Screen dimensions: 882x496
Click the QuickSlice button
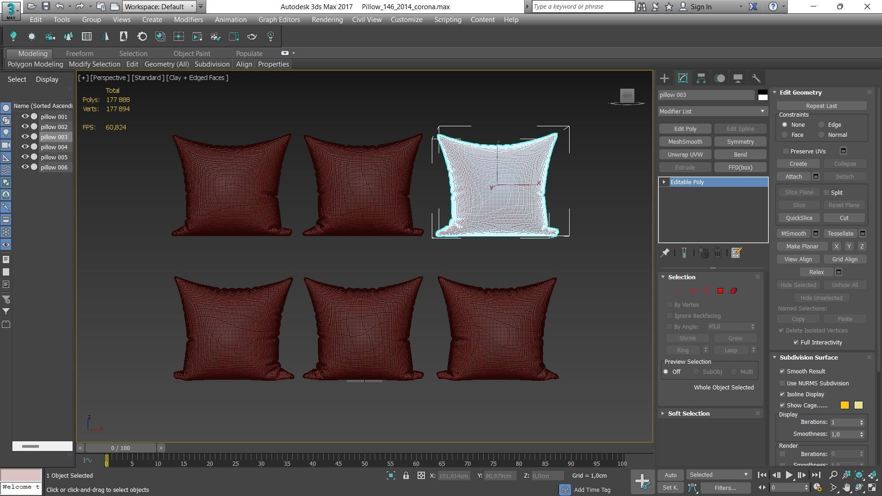click(799, 218)
